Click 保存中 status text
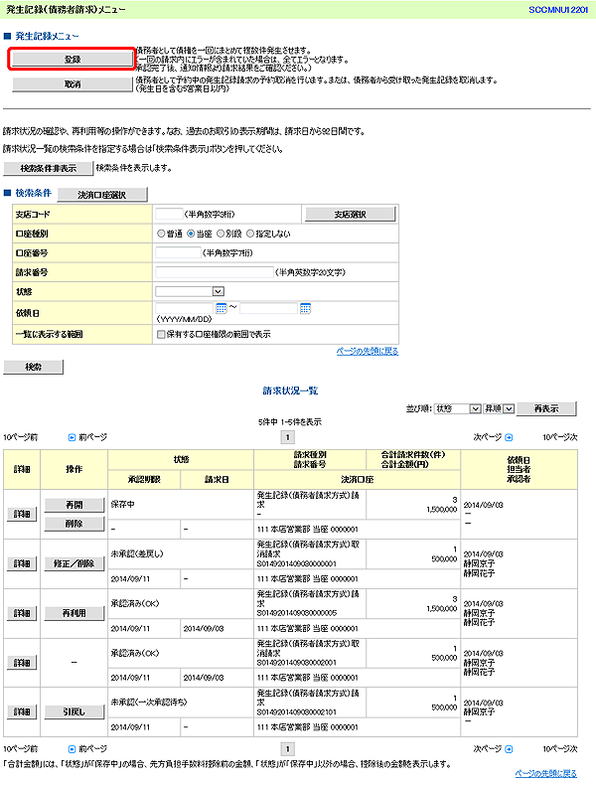 [x=122, y=505]
